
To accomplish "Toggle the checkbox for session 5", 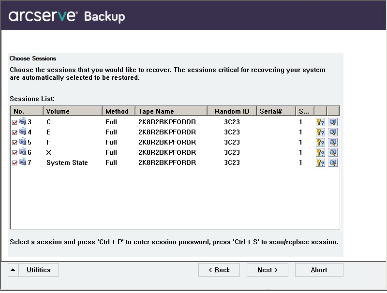I will (x=15, y=143).
